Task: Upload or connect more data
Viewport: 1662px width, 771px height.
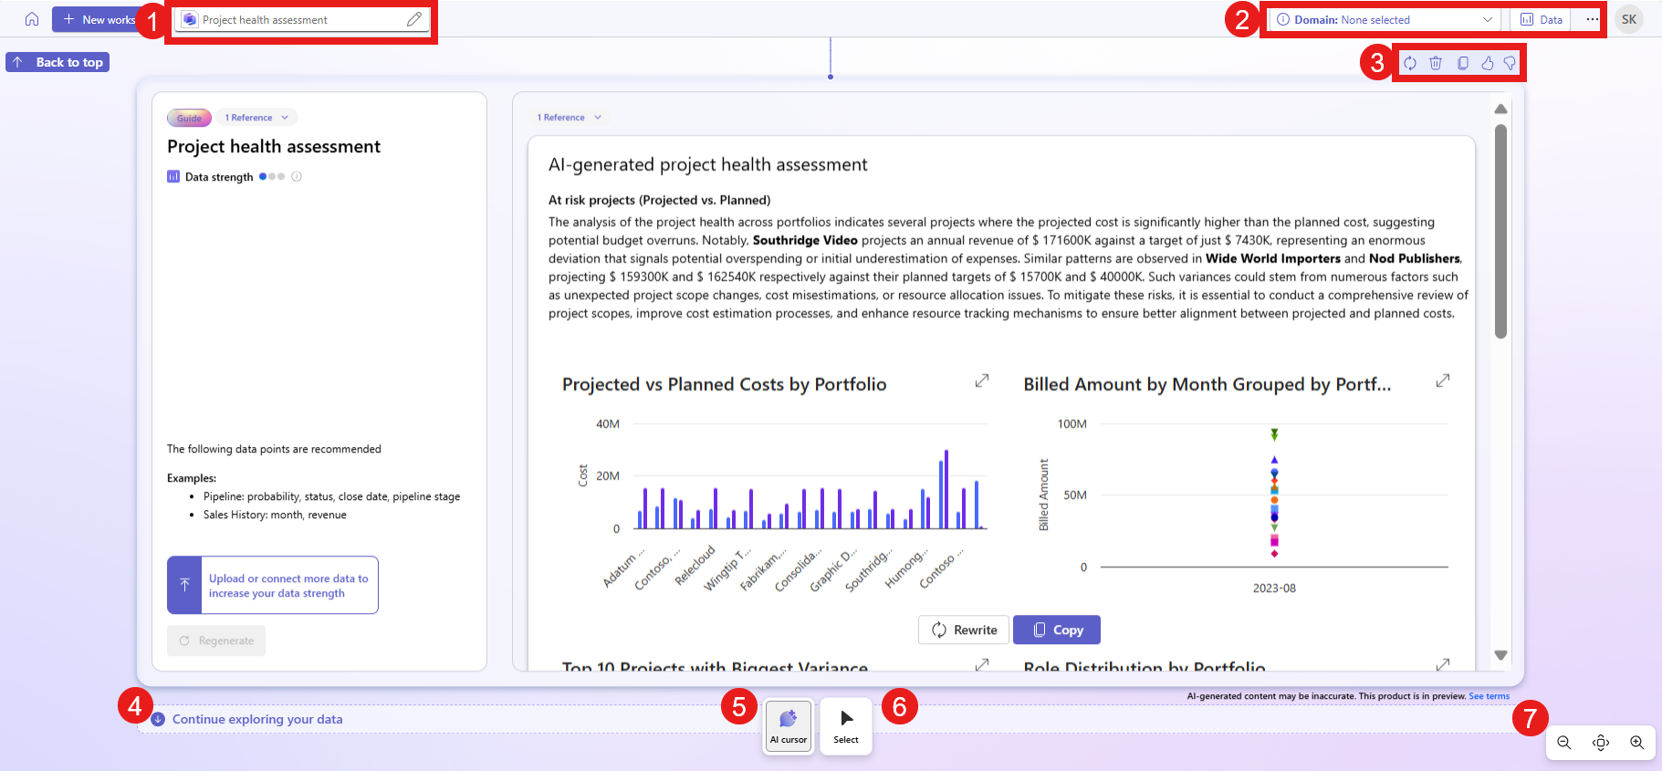Action: click(x=273, y=585)
